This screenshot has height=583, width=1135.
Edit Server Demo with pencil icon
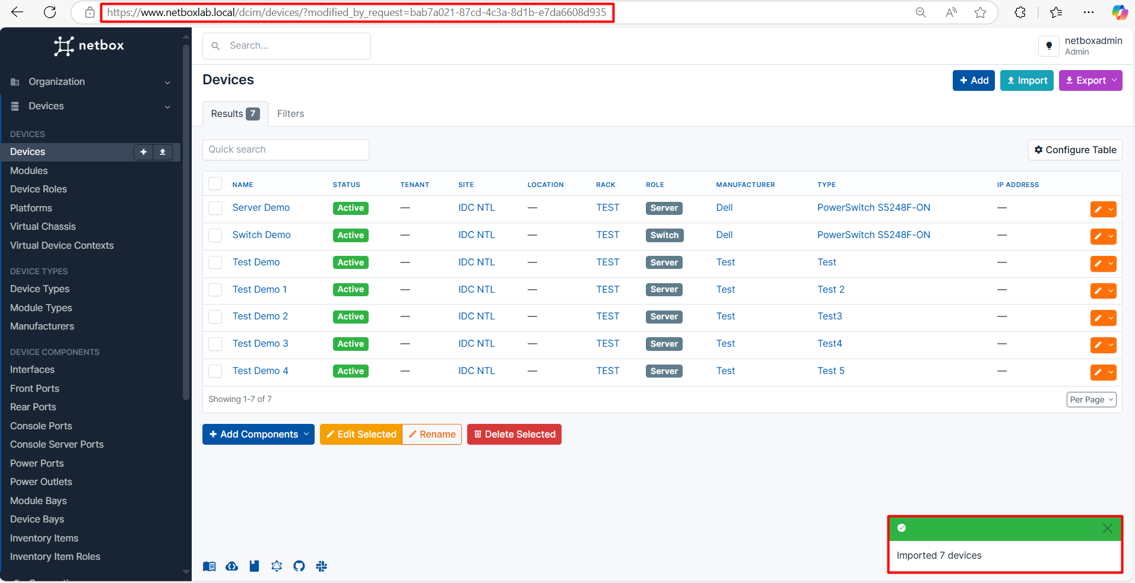click(1098, 209)
